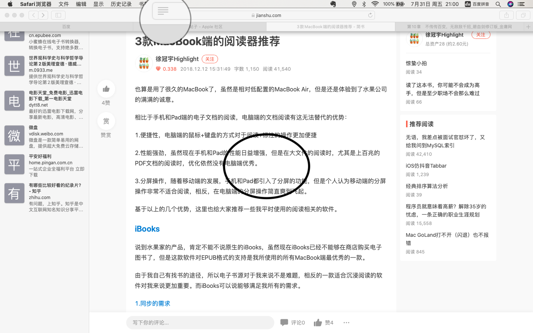Expand the three-dots more options menu
The image size is (533, 333).
pyautogui.click(x=346, y=323)
